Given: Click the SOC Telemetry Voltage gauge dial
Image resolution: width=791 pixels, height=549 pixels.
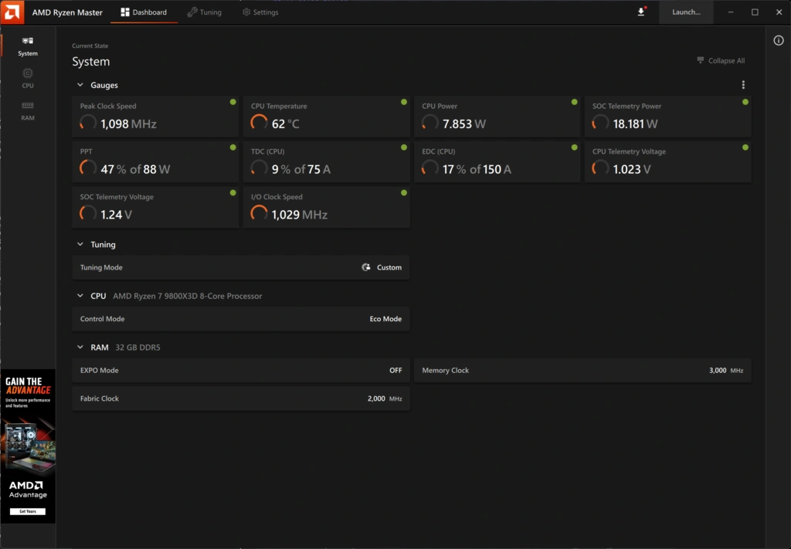Looking at the screenshot, I should click(88, 213).
